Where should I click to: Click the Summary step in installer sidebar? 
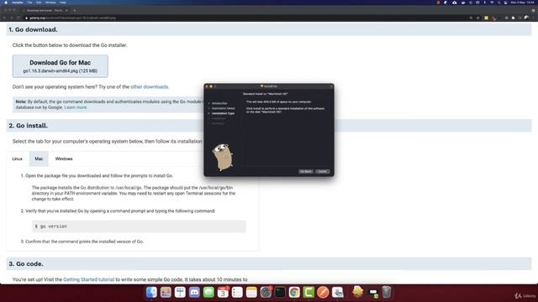pos(218,123)
